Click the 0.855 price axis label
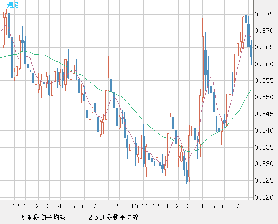Image resolution: width=278 pixels, height=224 pixels. (264, 80)
